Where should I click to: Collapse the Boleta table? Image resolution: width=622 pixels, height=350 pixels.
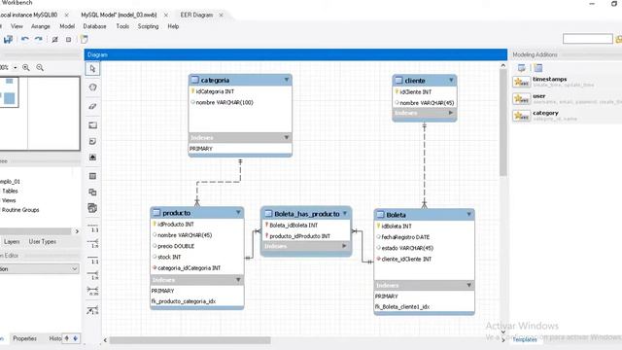point(468,214)
